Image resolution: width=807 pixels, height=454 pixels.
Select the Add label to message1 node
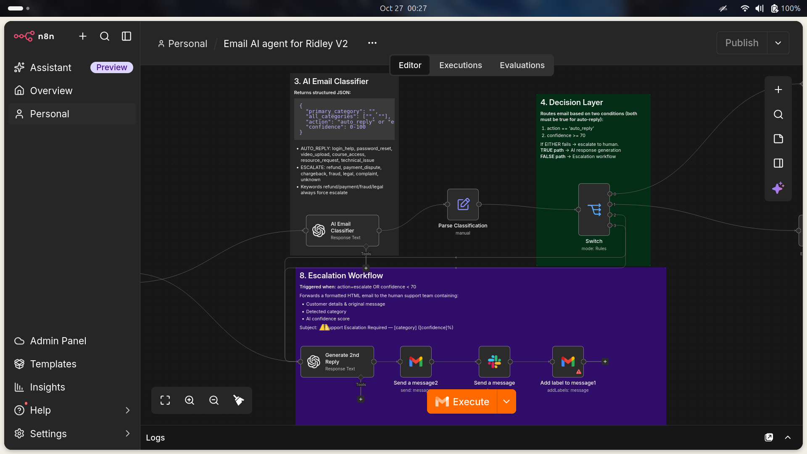568,362
